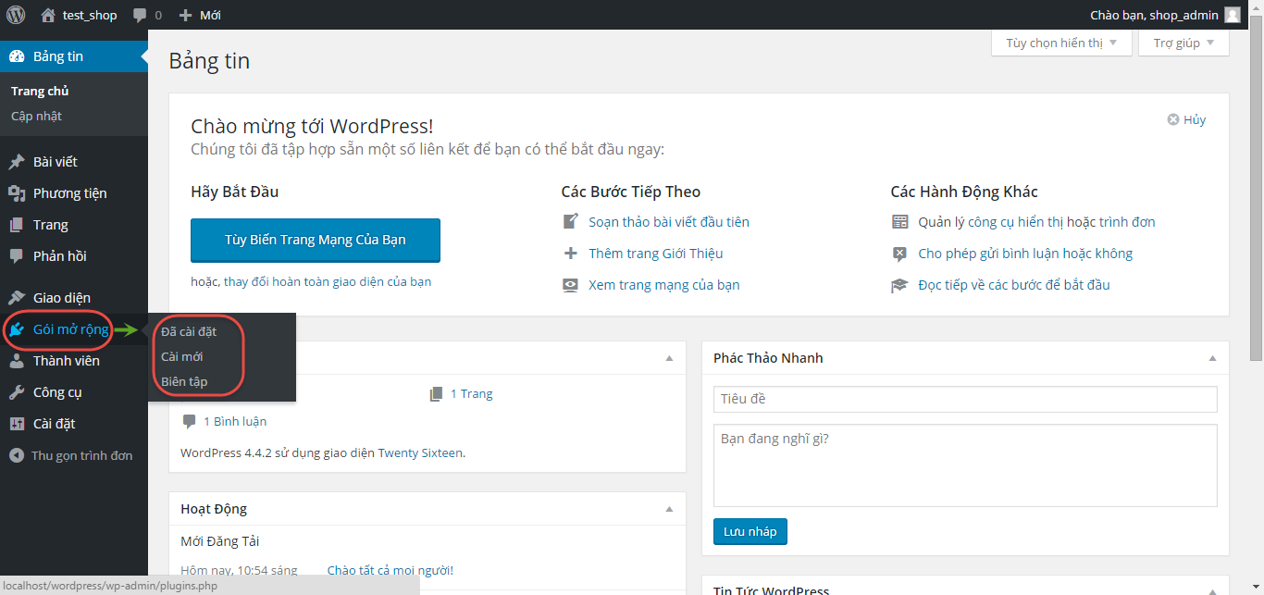Click the 1 Bình luận link
Image resolution: width=1264 pixels, height=595 pixels.
pos(235,421)
